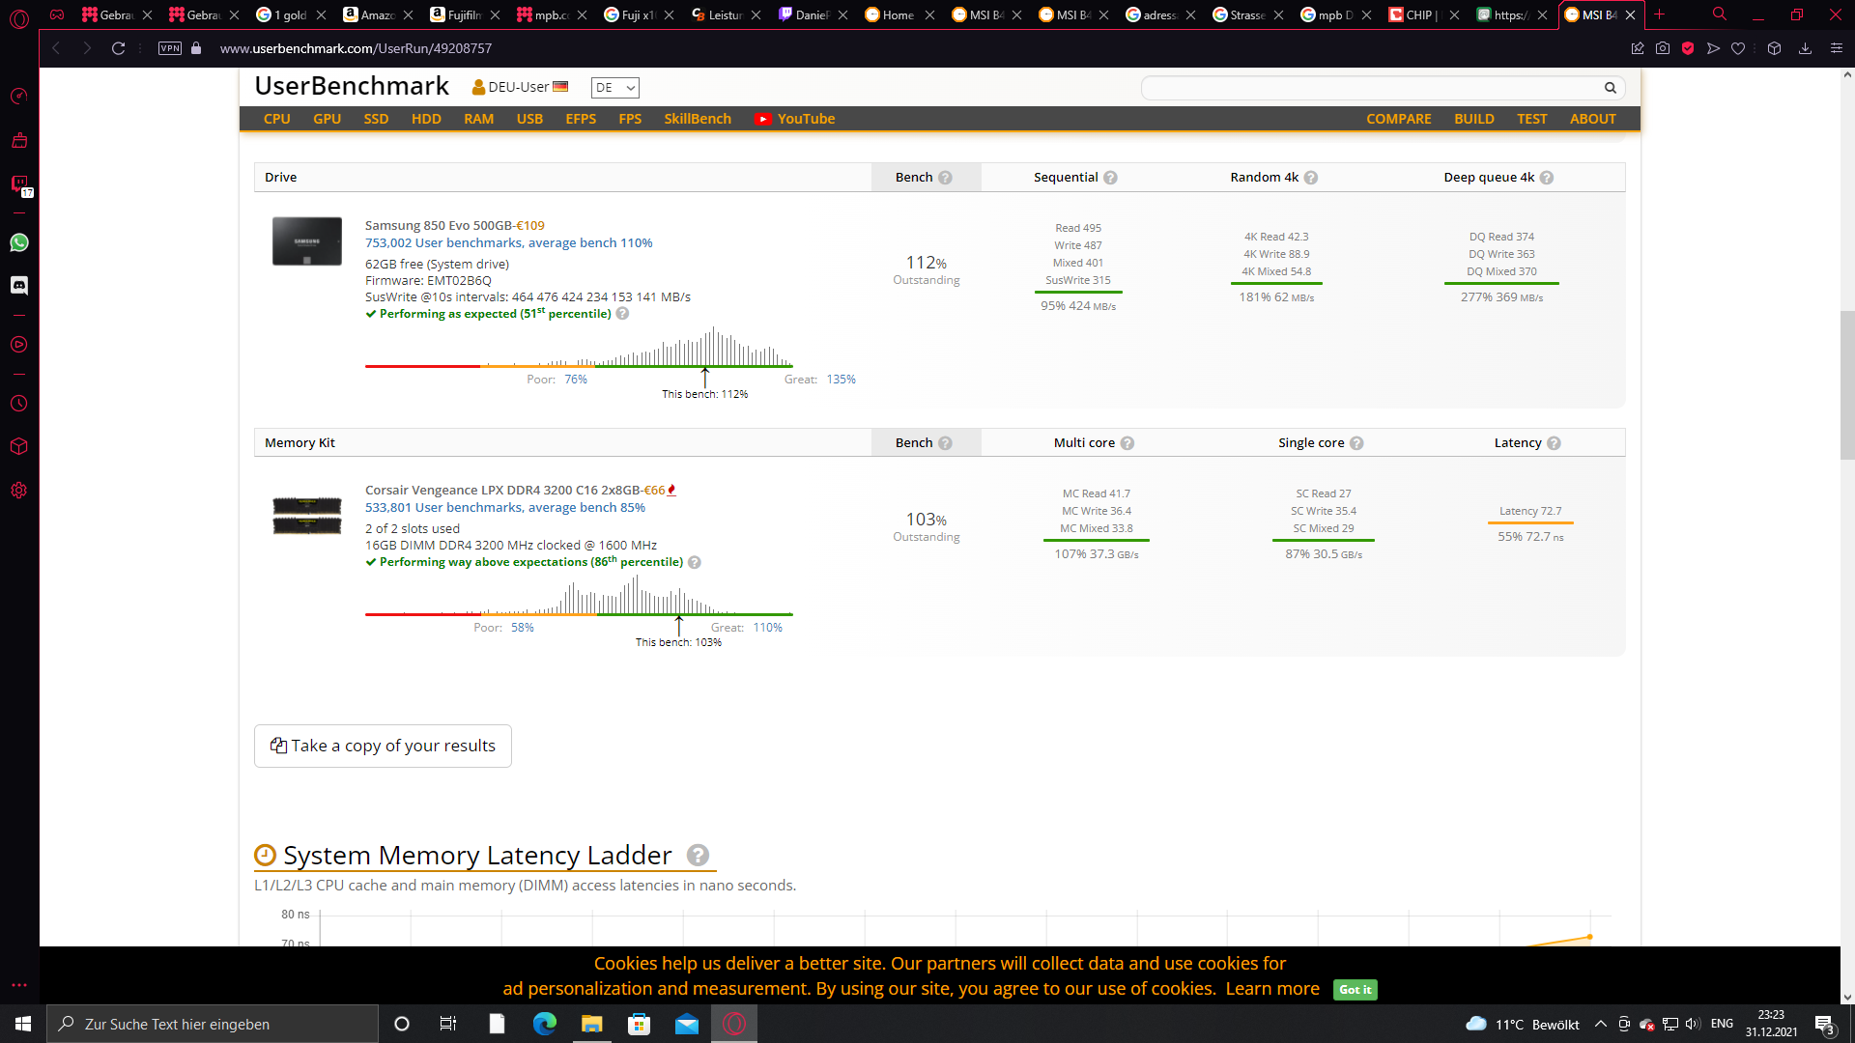The width and height of the screenshot is (1855, 1043).
Task: Click the snapshot camera icon in address bar
Action: [x=1663, y=48]
